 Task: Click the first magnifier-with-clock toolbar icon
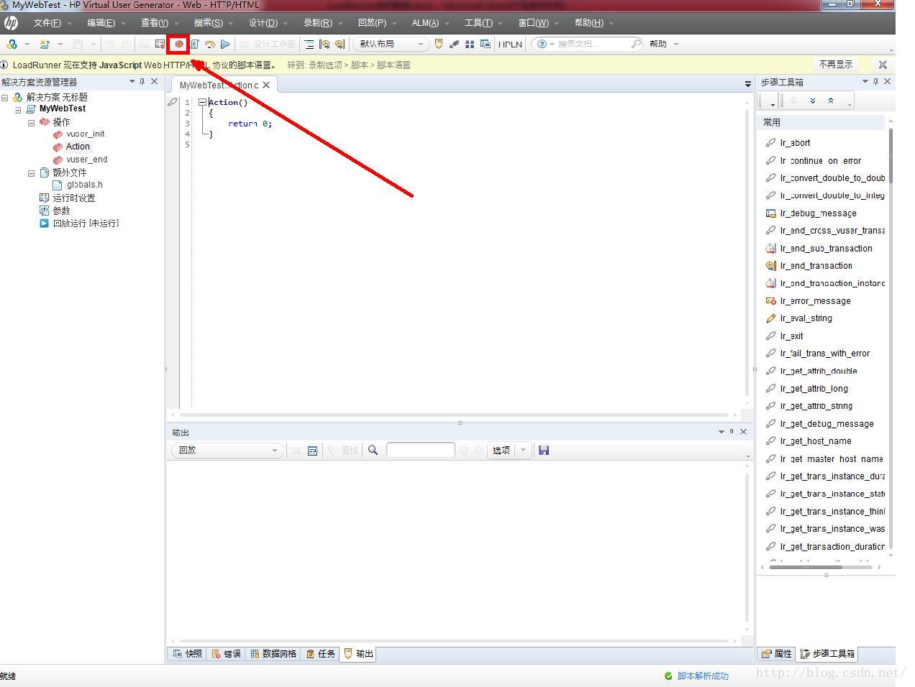click(324, 44)
